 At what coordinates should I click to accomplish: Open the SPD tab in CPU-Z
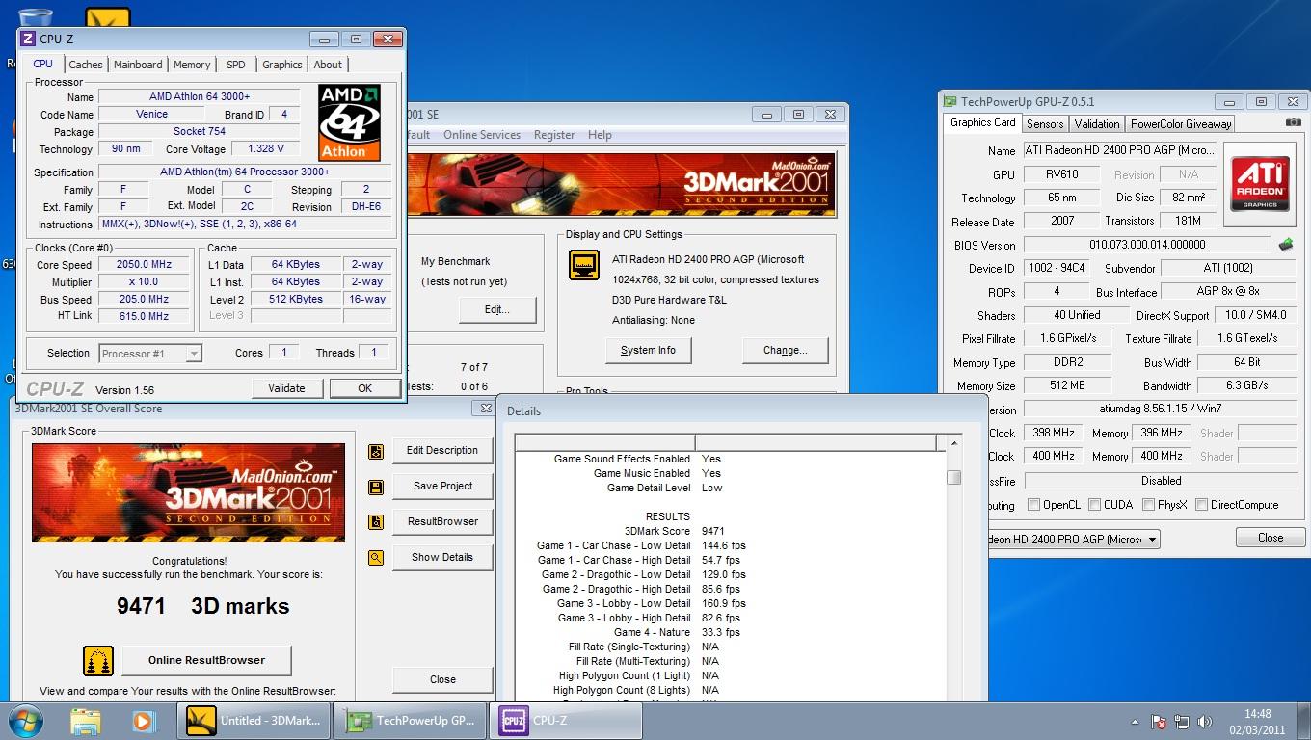(x=236, y=65)
